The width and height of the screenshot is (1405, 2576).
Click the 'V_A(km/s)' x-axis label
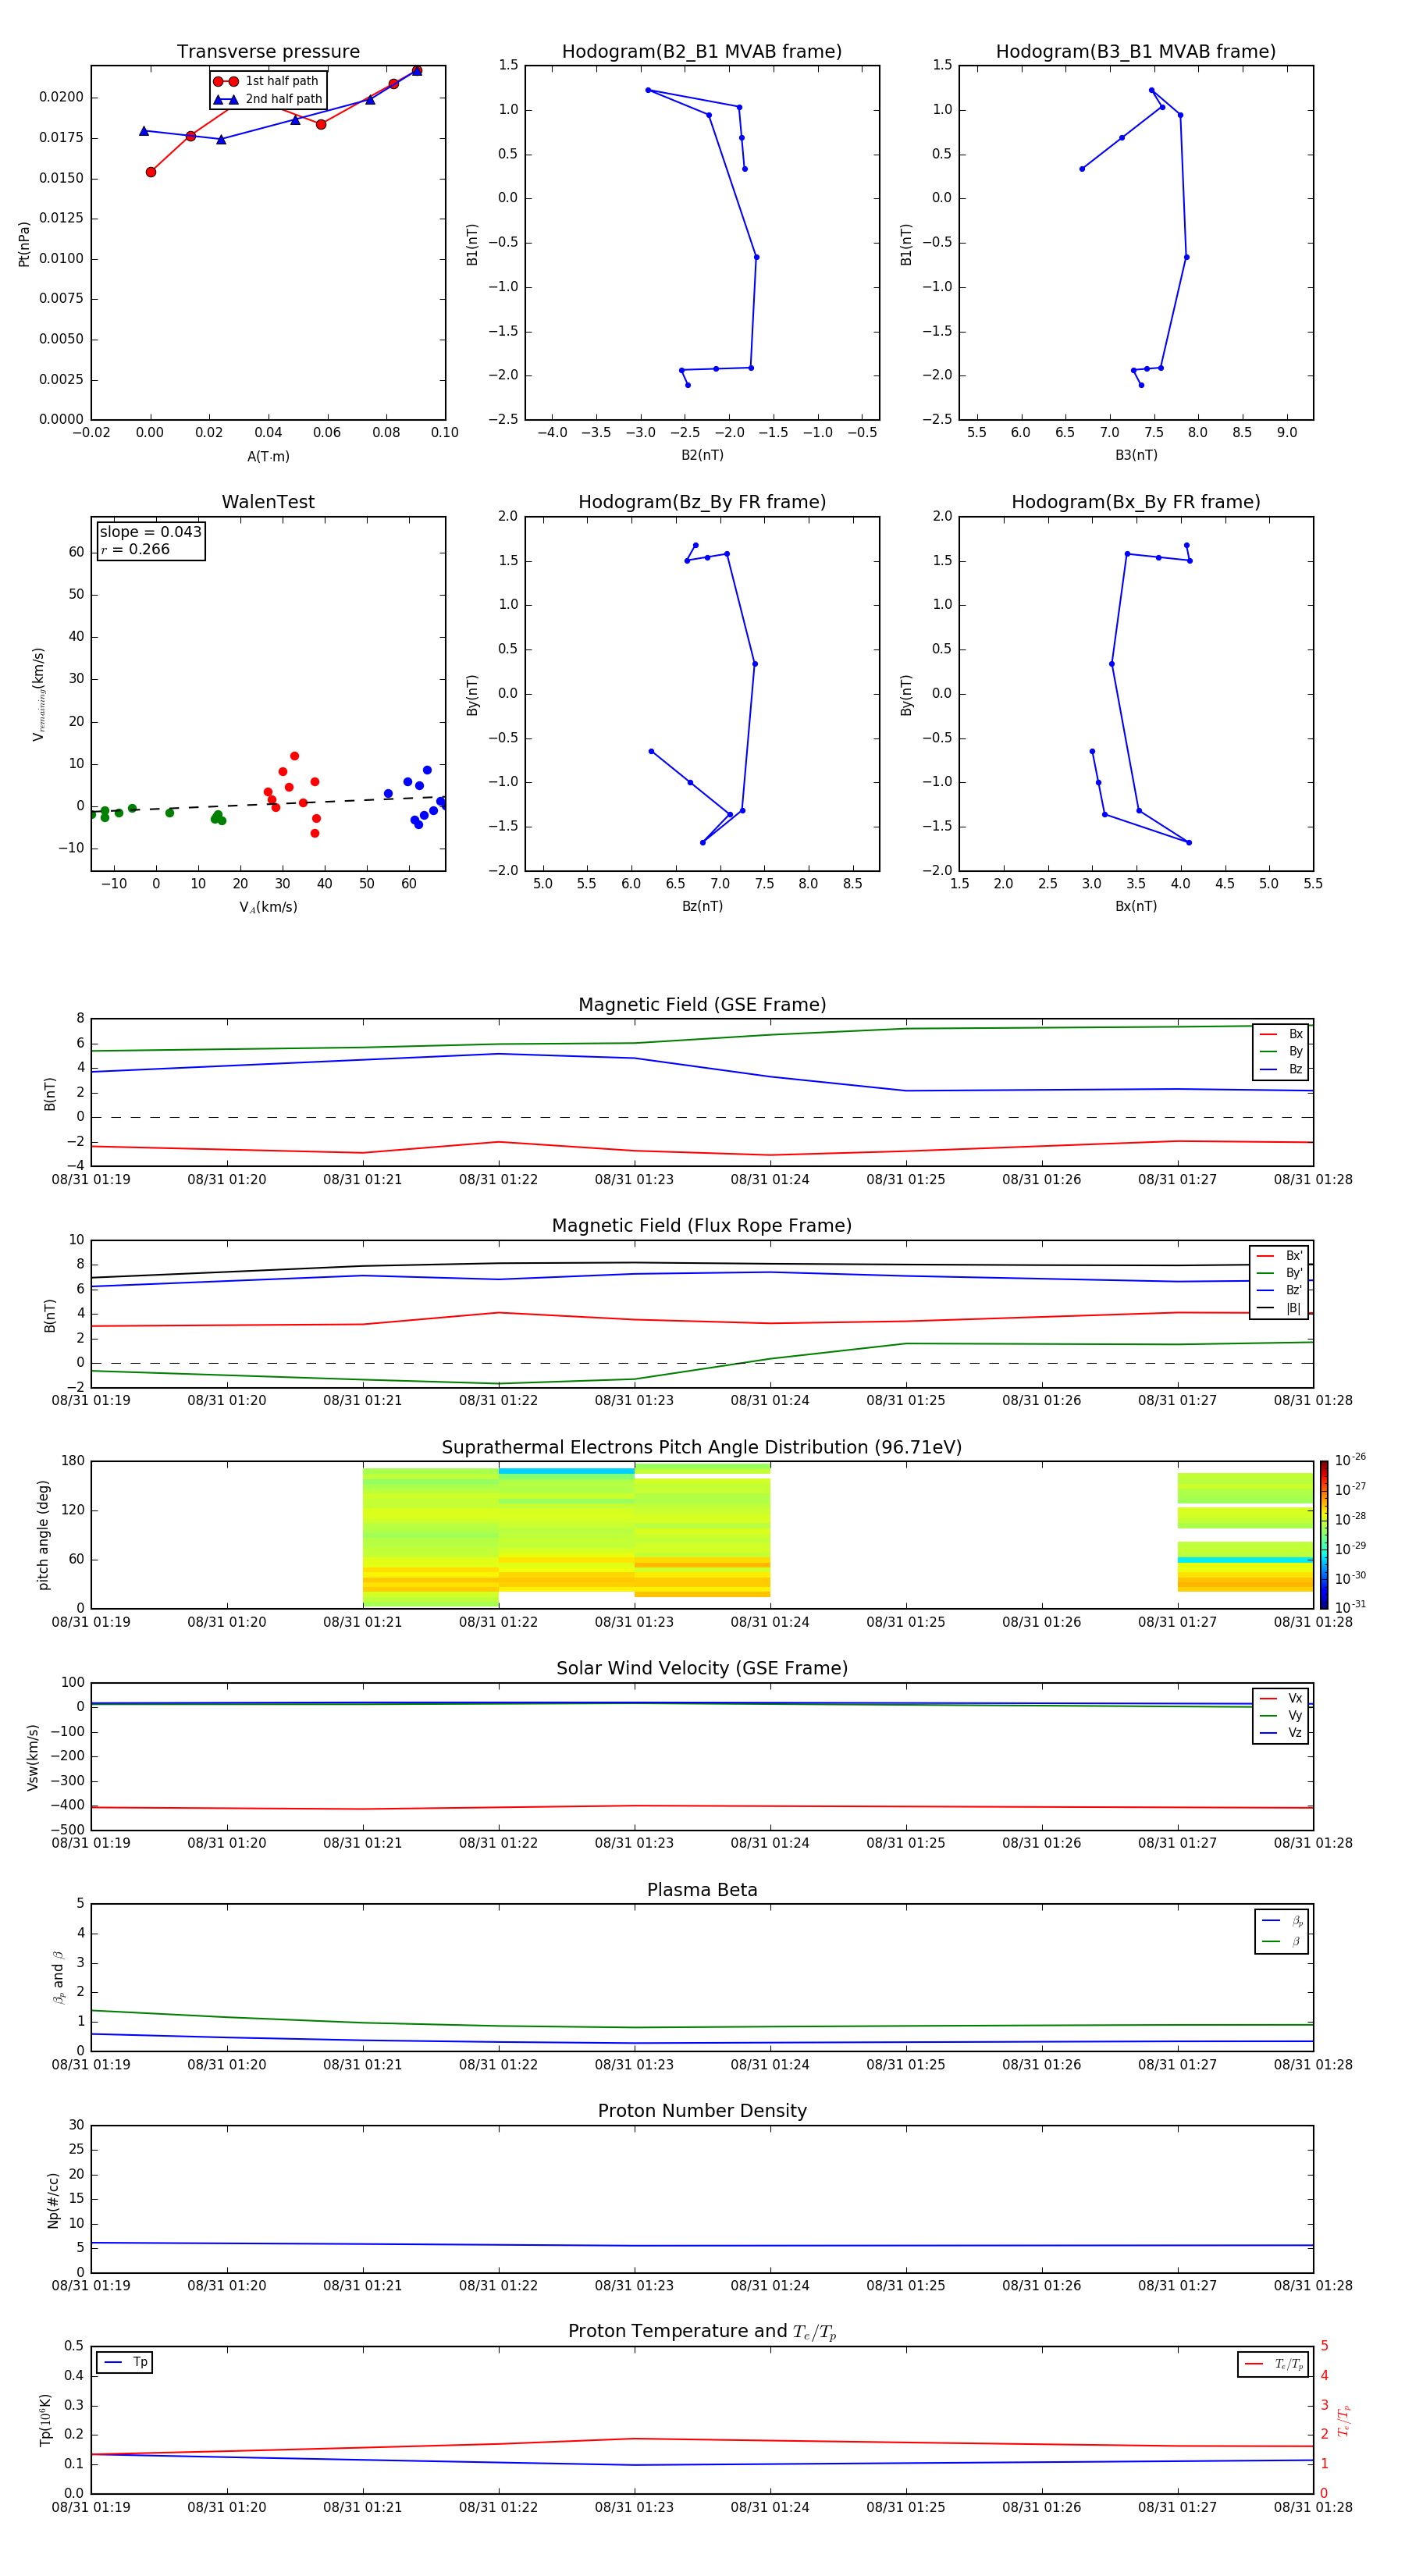(268, 907)
